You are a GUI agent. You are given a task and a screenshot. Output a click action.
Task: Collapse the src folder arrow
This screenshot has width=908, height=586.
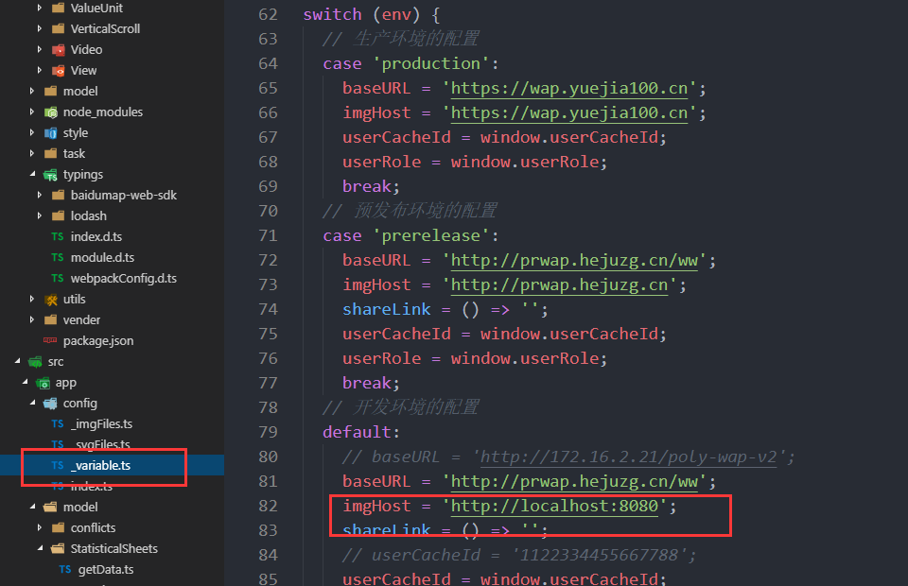17,360
